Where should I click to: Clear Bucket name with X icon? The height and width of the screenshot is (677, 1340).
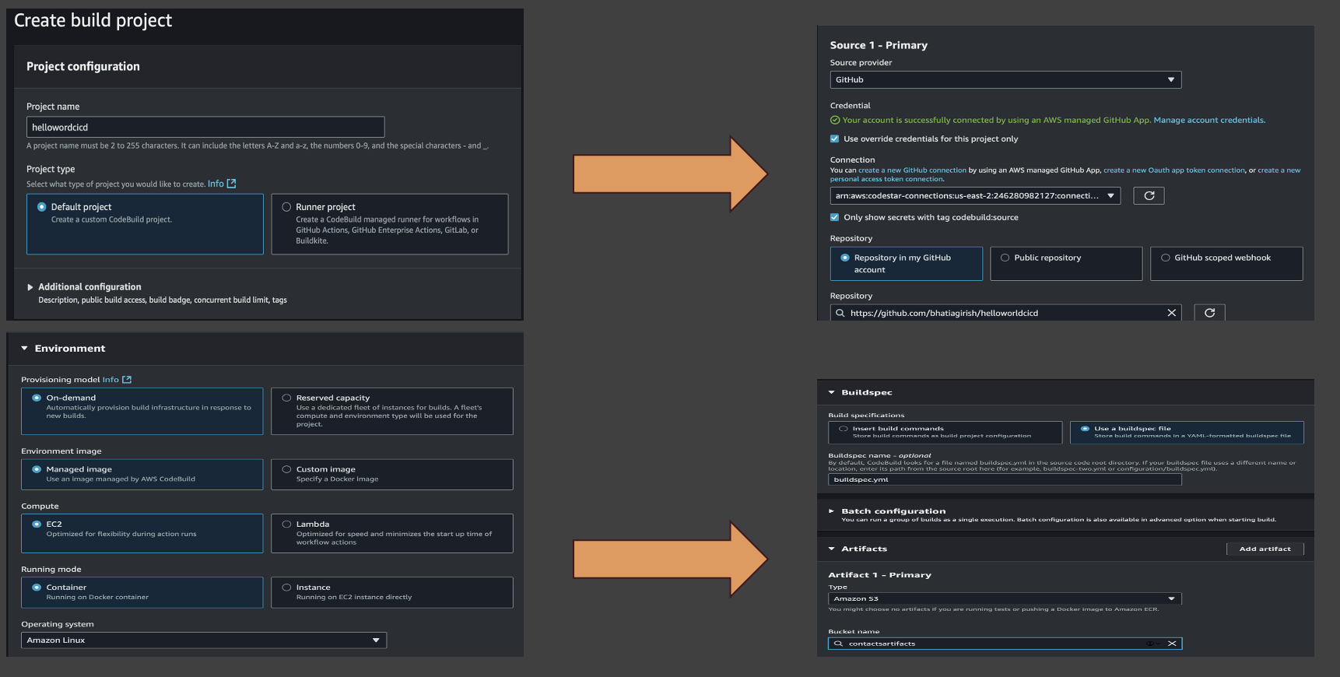(x=1172, y=644)
